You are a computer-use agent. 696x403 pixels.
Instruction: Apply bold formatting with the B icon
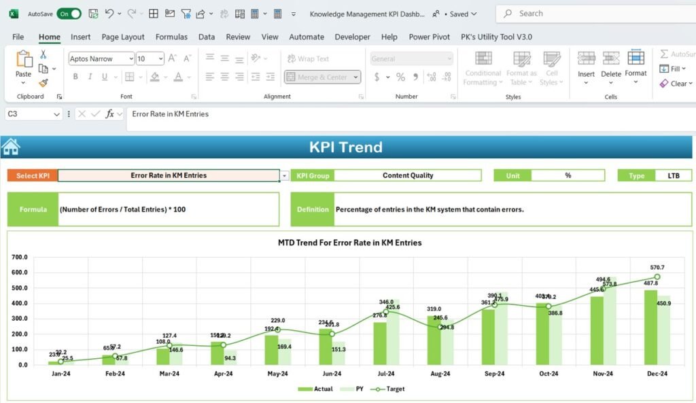pyautogui.click(x=75, y=77)
